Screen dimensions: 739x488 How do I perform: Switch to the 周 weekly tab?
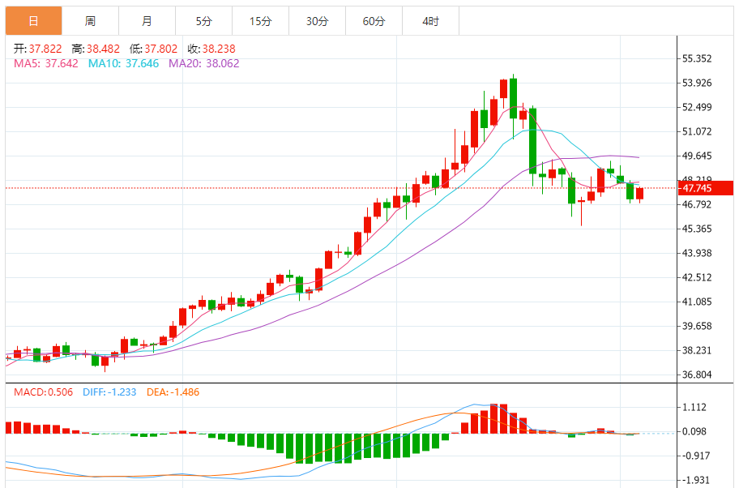coord(90,21)
